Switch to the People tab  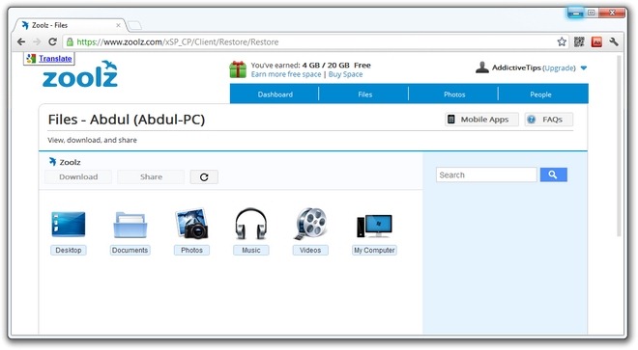tap(540, 94)
